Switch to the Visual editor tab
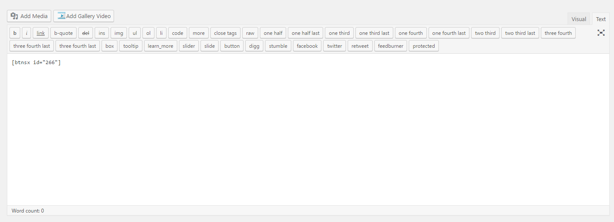 [x=579, y=19]
